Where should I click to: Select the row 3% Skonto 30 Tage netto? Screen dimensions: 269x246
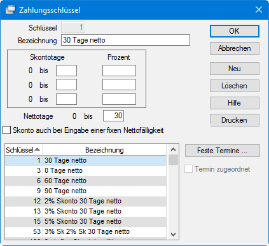coord(86,211)
